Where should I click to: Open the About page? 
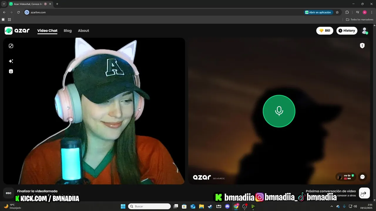[83, 30]
